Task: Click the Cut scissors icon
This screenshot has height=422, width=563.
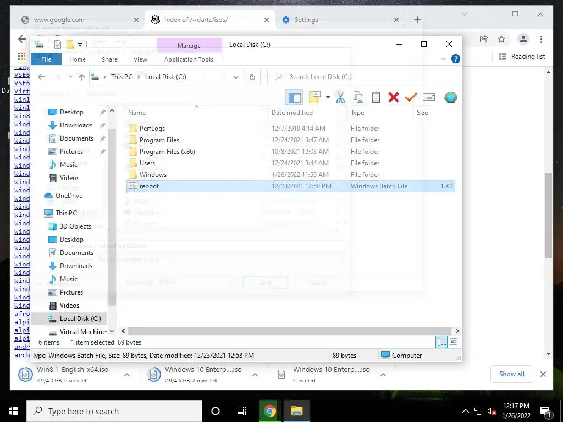Action: click(x=340, y=97)
